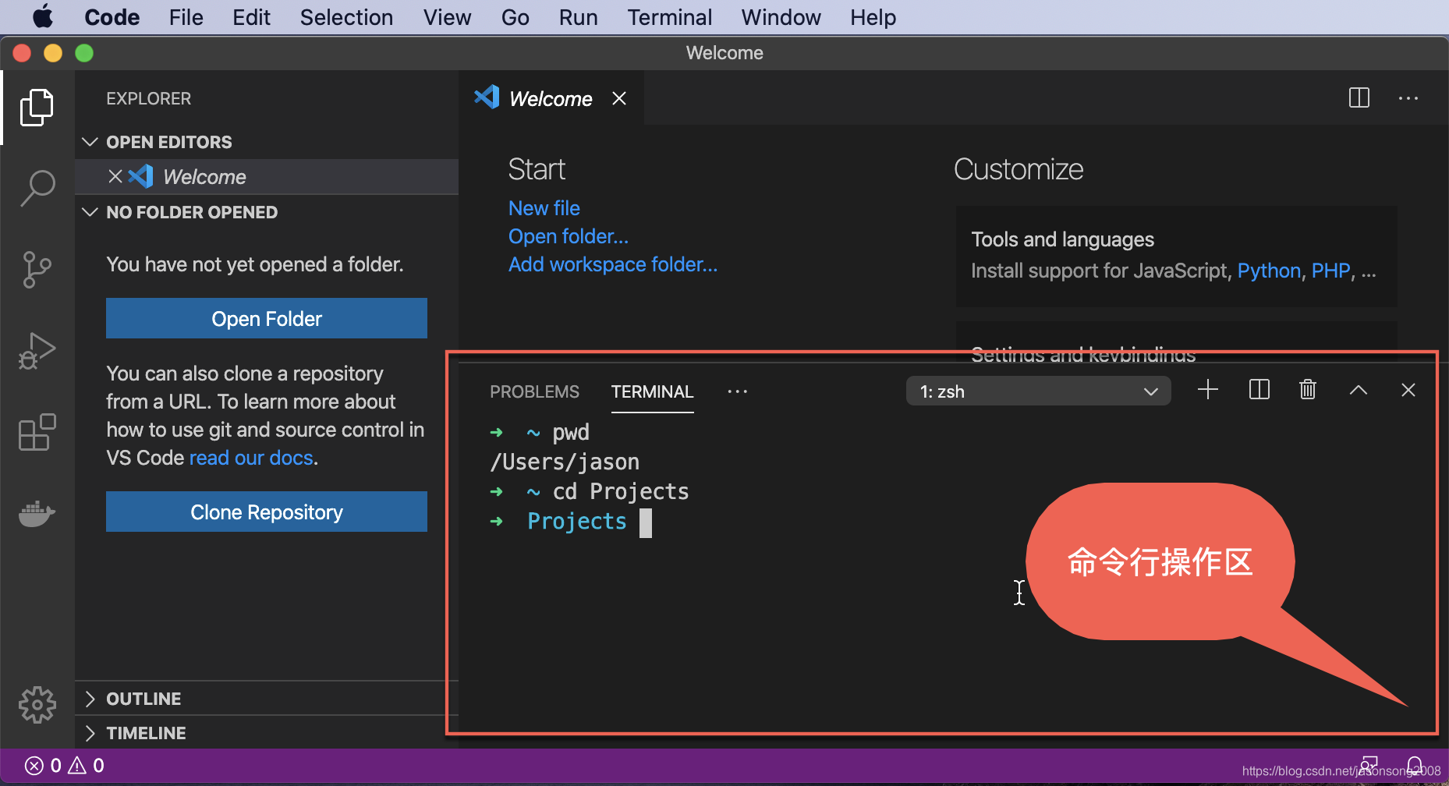Open more panel views ellipsis
The image size is (1449, 786).
coord(737,391)
